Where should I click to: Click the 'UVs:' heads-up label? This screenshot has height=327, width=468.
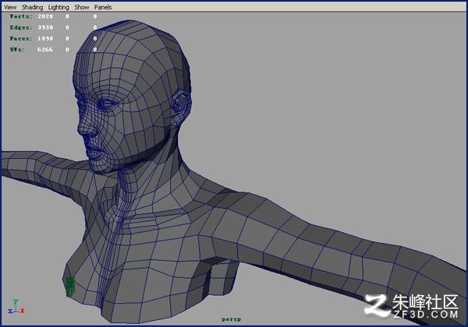16,49
